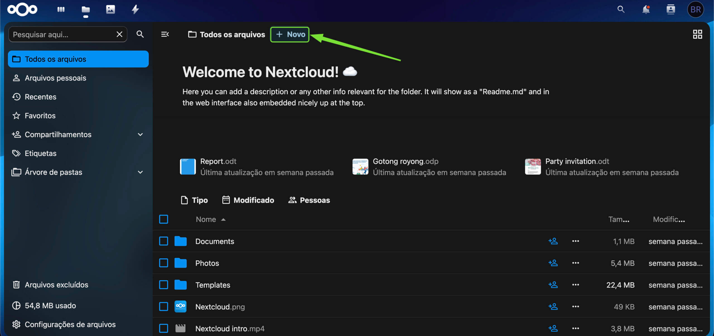The width and height of the screenshot is (714, 336).
Task: Select the Photos folder checkbox
Action: coord(163,263)
